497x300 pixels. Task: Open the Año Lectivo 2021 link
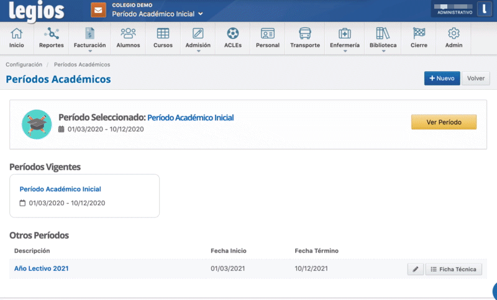click(x=42, y=268)
